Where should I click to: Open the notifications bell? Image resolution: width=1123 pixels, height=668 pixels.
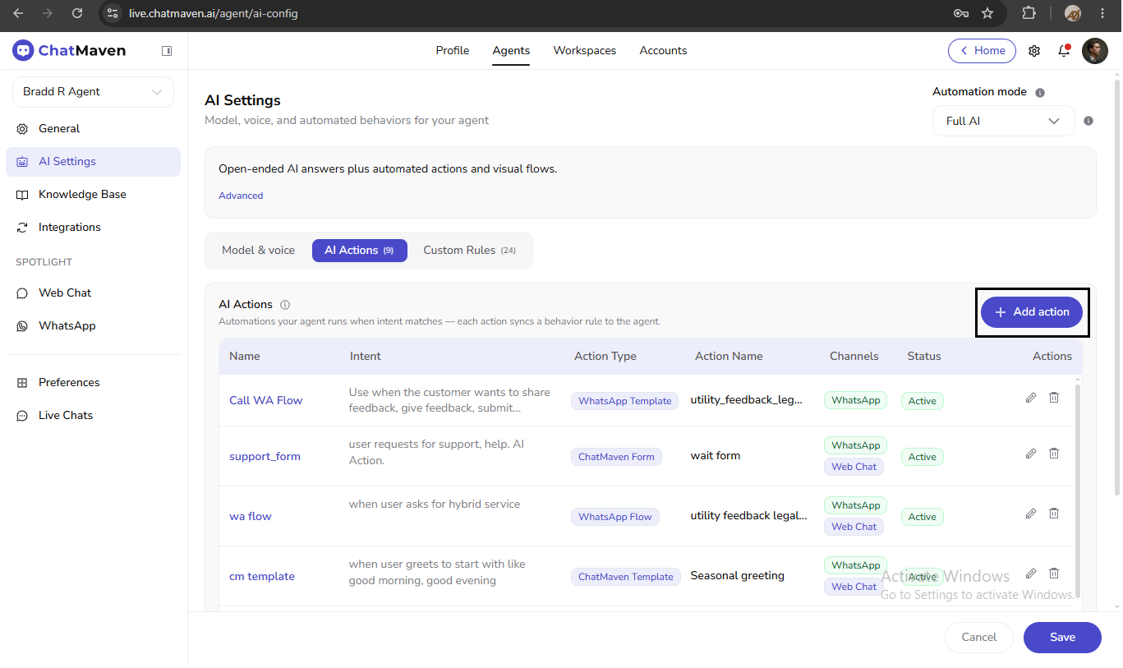tap(1064, 51)
